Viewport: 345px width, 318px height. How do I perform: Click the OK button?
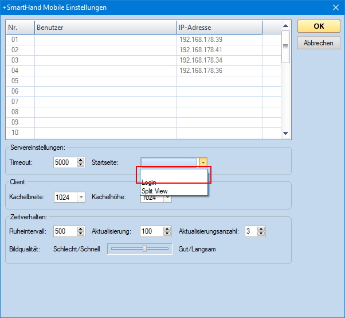click(x=319, y=26)
